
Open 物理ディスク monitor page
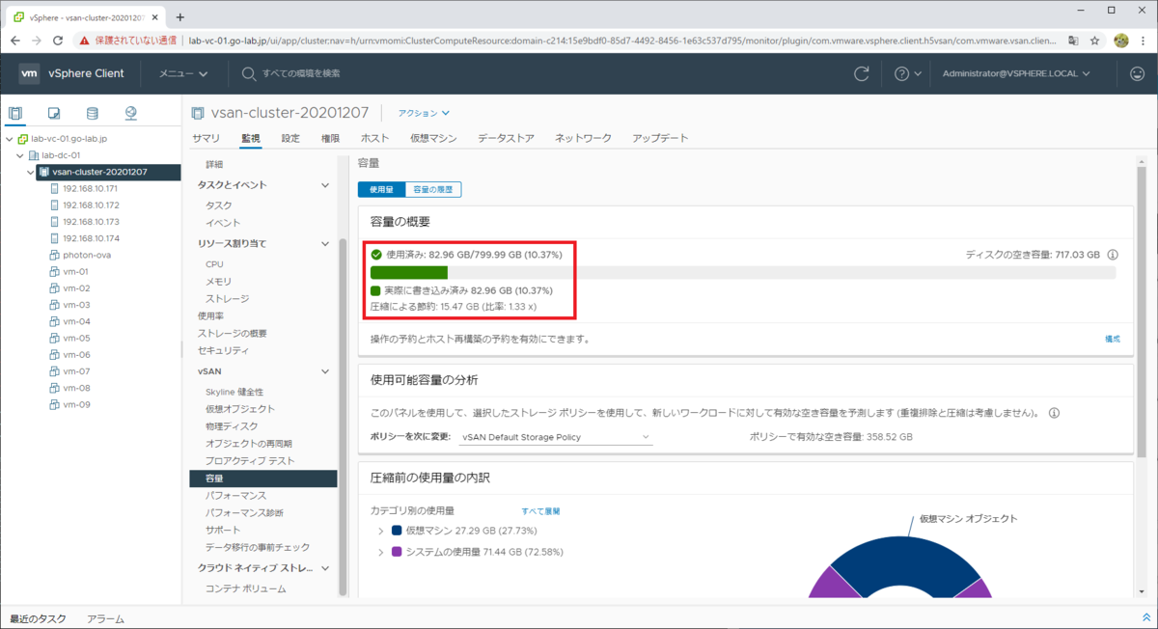pyautogui.click(x=232, y=426)
